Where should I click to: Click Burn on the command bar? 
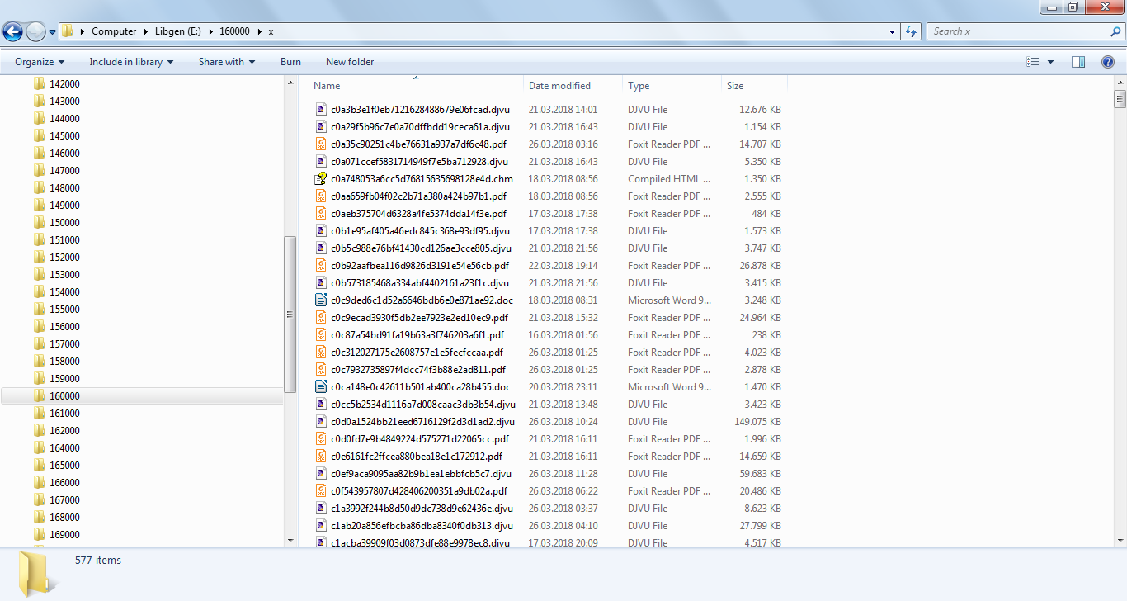pyautogui.click(x=290, y=61)
